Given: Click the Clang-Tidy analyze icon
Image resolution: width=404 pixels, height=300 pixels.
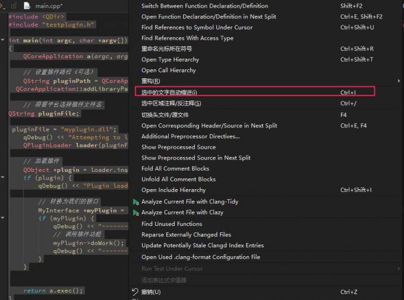Looking at the screenshot, I should pos(135,202).
